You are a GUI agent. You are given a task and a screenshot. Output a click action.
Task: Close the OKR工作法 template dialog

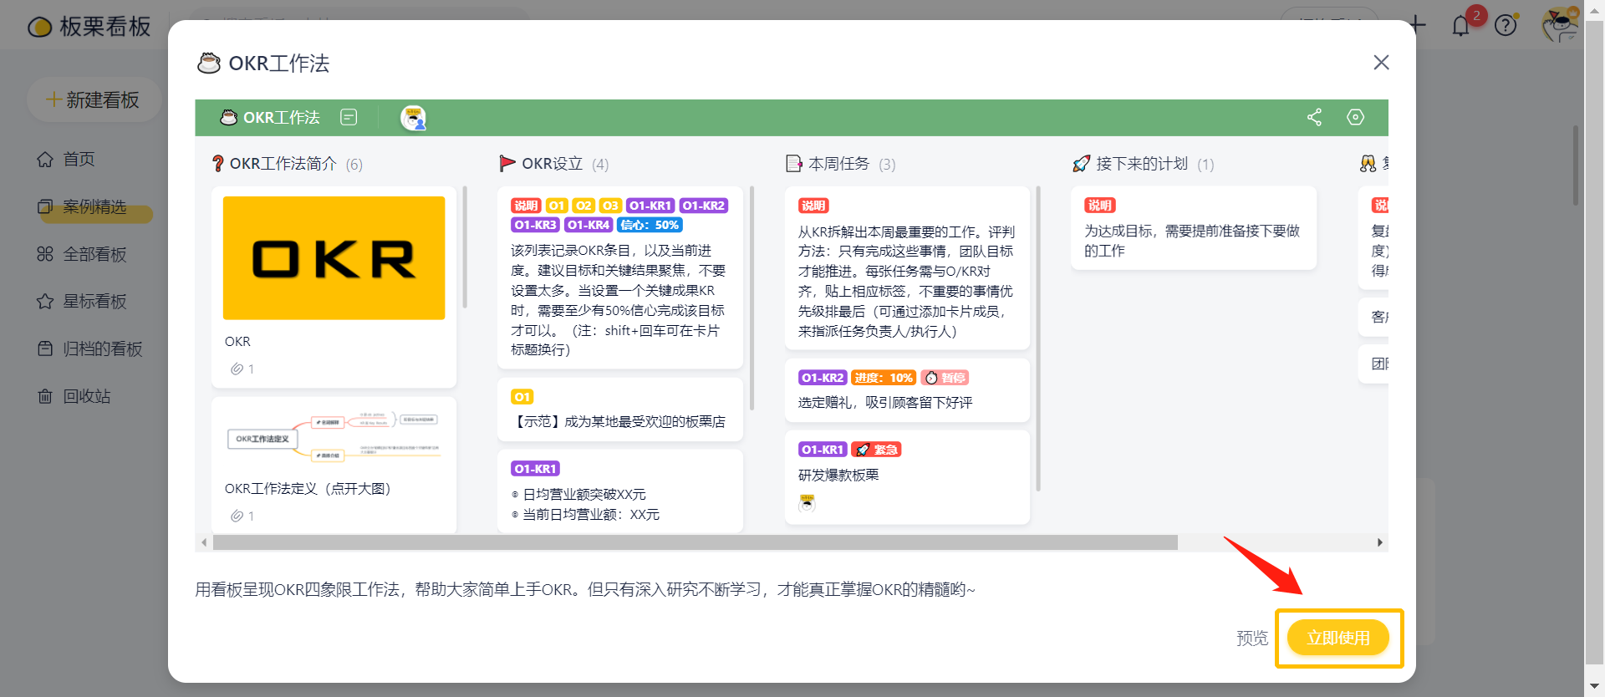coord(1381,63)
